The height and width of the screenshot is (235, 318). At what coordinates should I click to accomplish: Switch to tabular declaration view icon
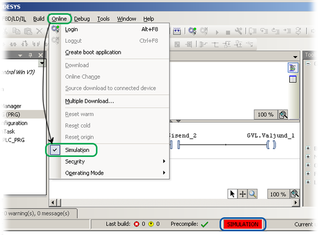293,79
